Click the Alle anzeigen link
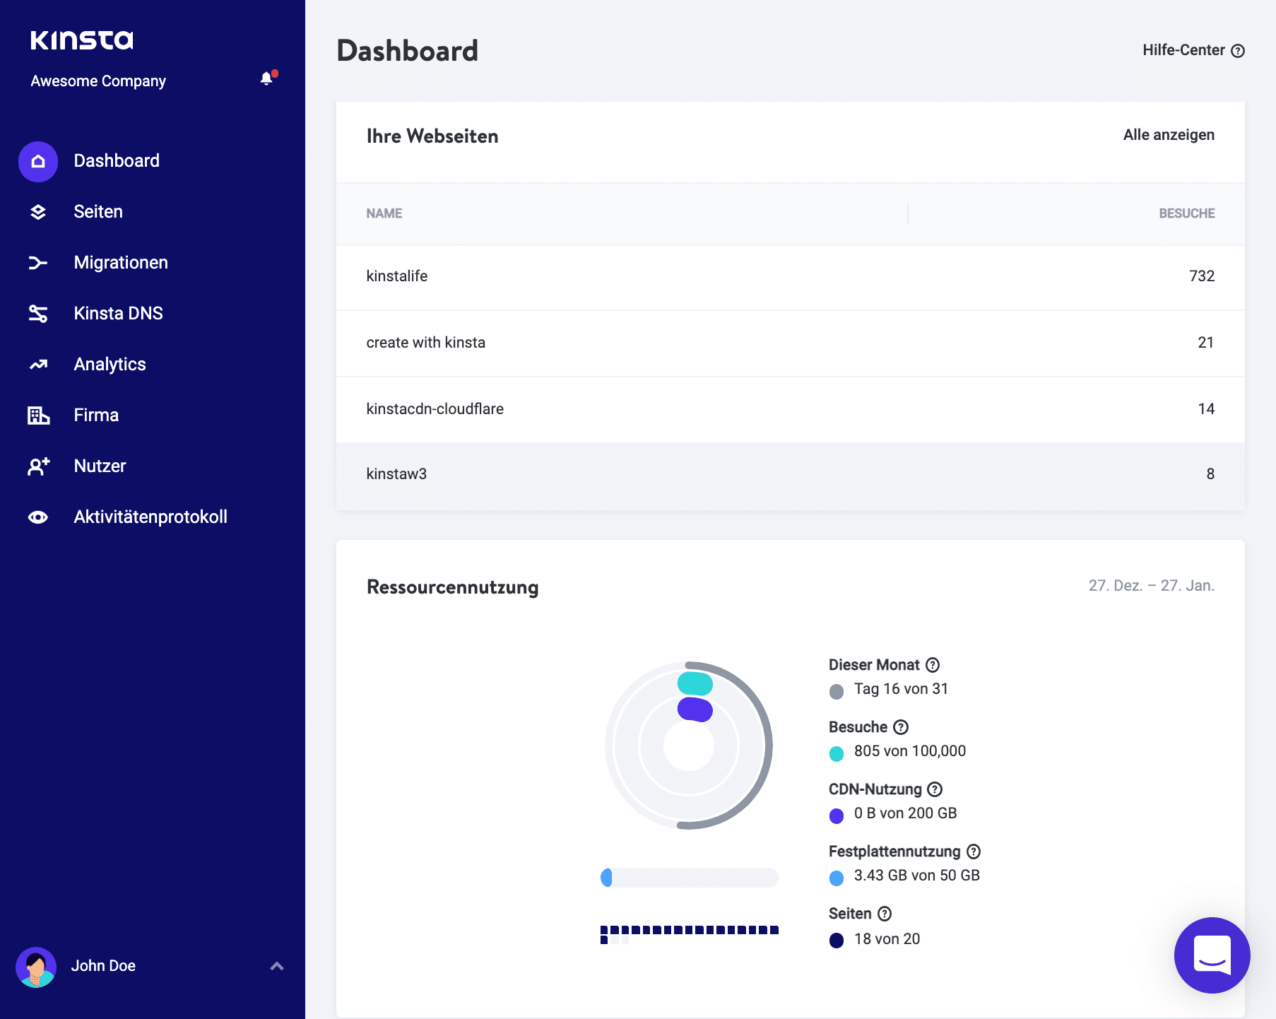Image resolution: width=1276 pixels, height=1019 pixels. click(x=1169, y=134)
